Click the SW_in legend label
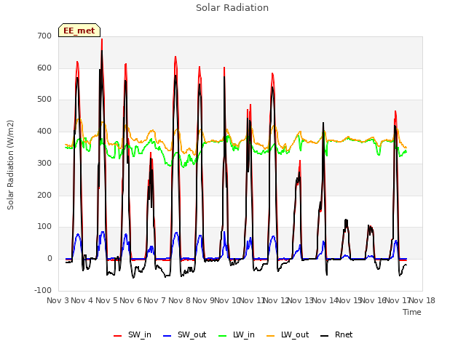466x349 pixels. (140, 334)
